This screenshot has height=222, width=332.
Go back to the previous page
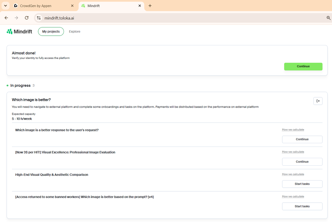[x=6, y=18]
